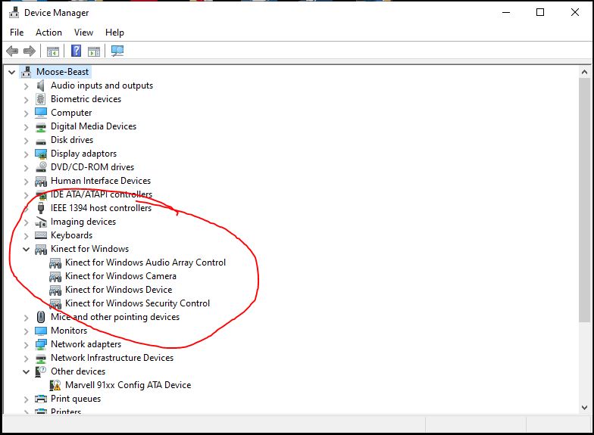
Task: Select Kinect for Windows Device
Action: pyautogui.click(x=118, y=290)
